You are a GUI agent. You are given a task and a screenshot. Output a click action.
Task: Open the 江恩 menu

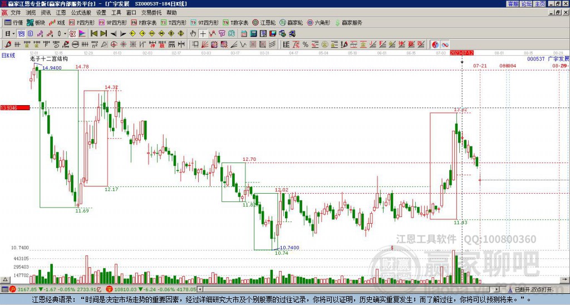(61, 13)
